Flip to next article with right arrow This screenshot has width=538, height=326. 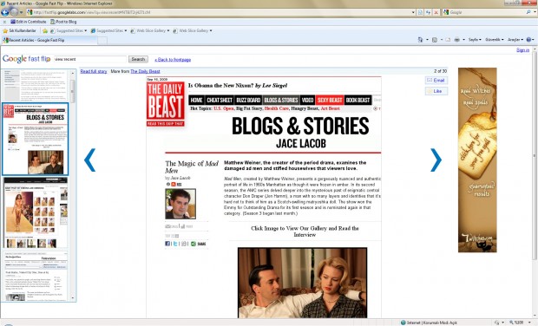point(436,160)
